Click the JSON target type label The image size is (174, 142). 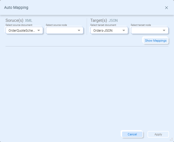click(x=113, y=20)
